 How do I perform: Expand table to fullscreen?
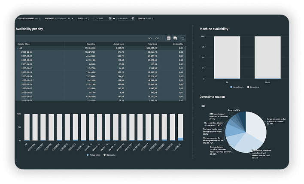pos(183,38)
